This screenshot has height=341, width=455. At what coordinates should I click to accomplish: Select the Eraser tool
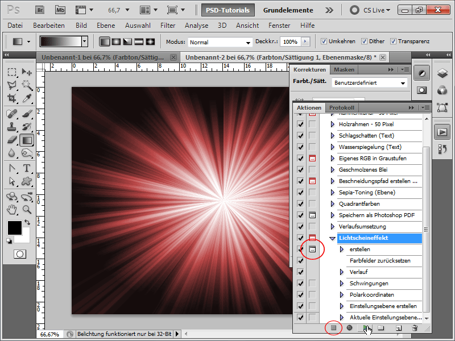pos(12,140)
